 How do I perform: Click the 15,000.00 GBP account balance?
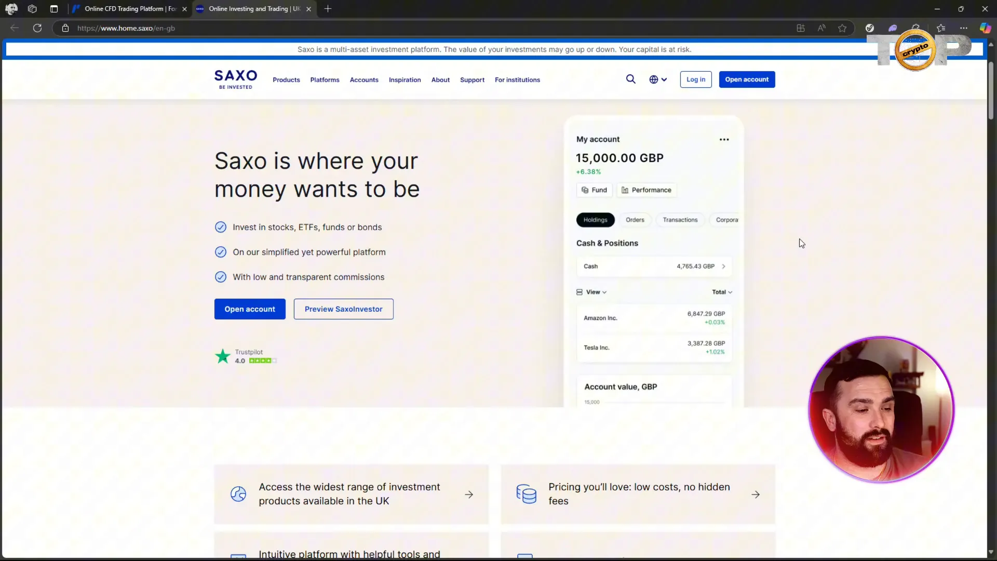(619, 158)
